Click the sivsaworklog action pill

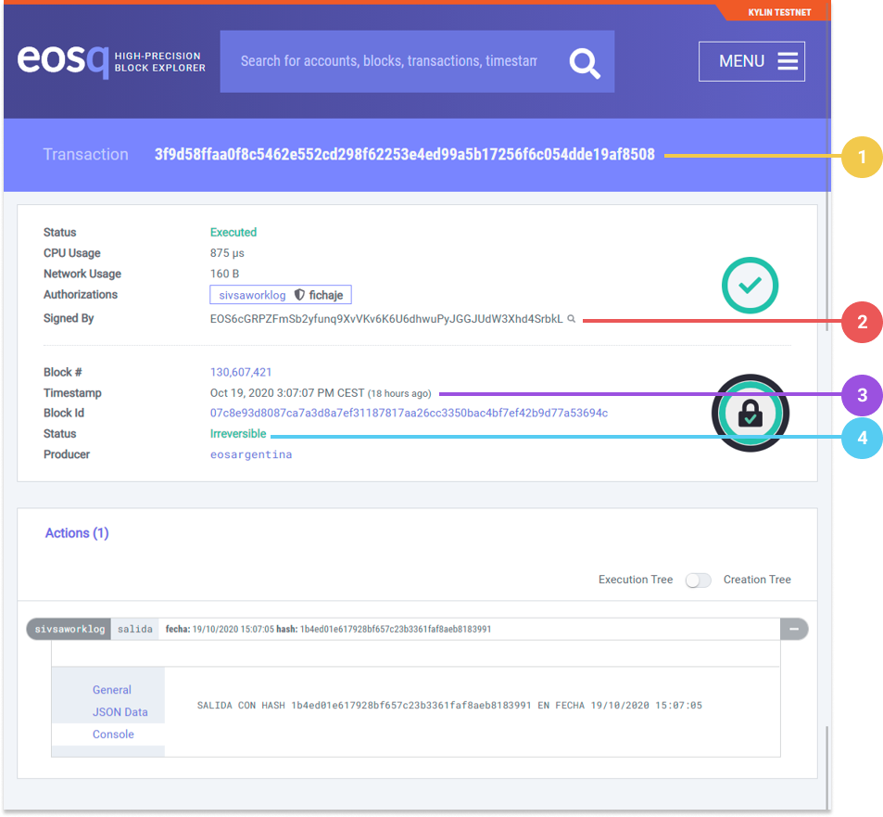click(x=70, y=629)
